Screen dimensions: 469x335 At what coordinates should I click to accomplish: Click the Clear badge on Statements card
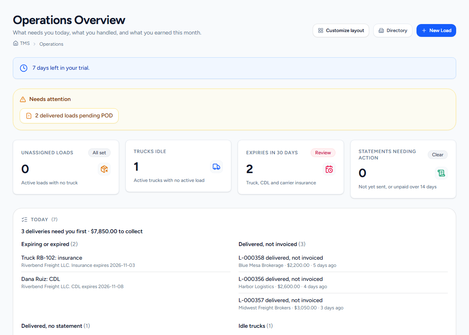click(438, 155)
